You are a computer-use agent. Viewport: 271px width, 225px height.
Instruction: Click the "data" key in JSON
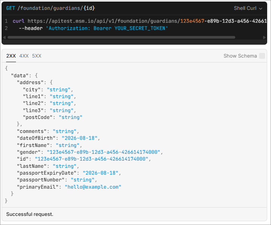pyautogui.click(x=19, y=75)
